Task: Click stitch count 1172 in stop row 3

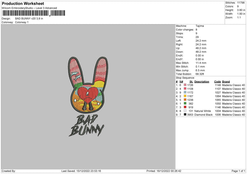Action: pyautogui.click(x=190, y=92)
